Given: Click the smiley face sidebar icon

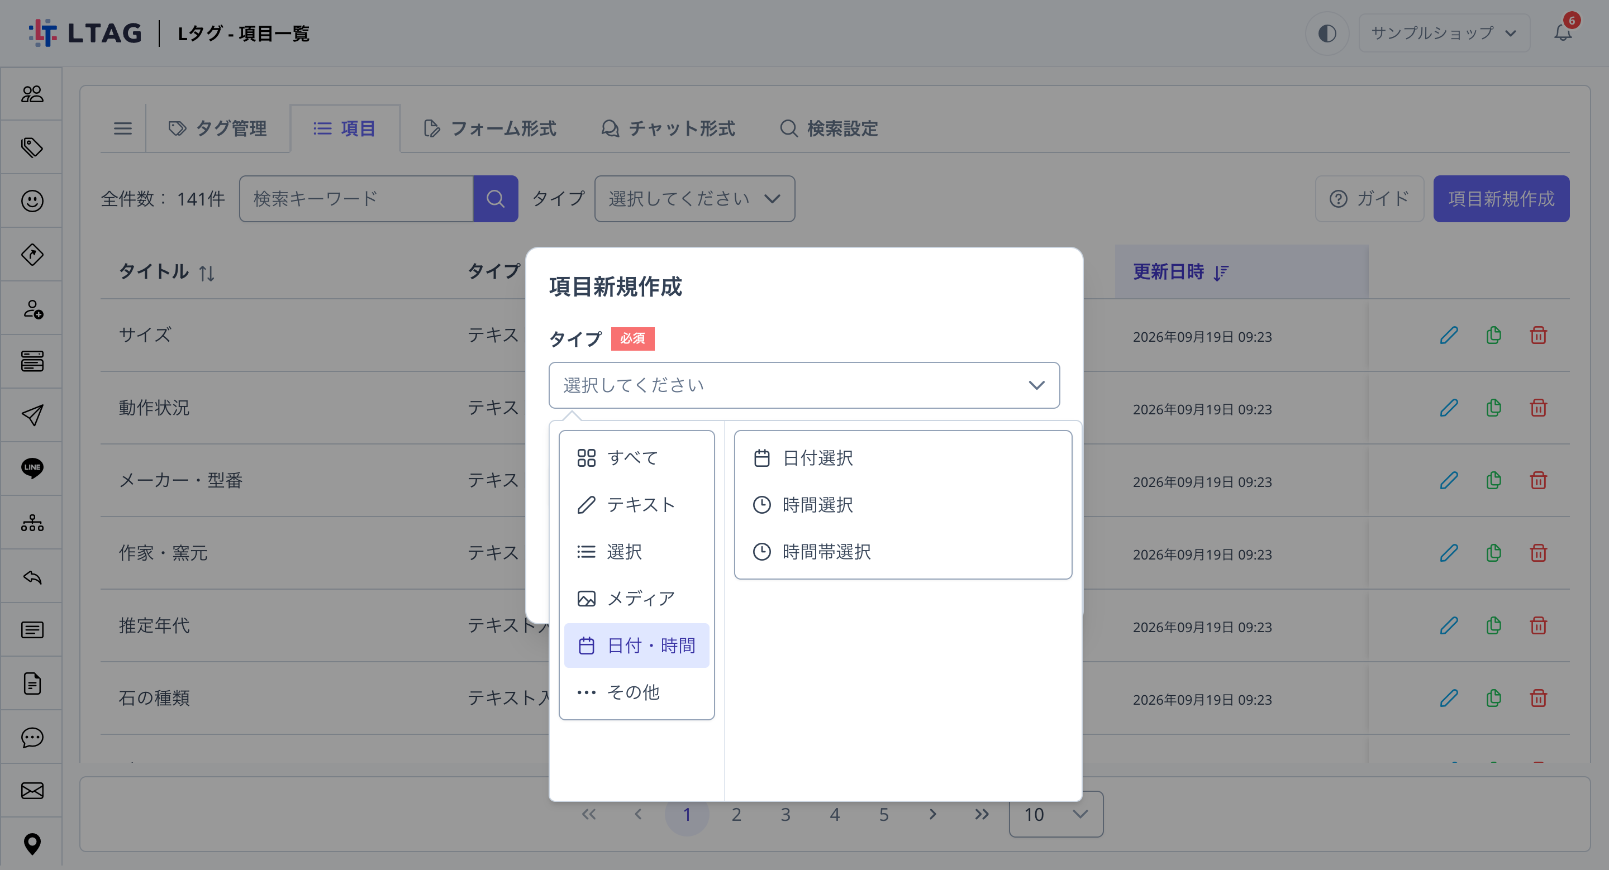Looking at the screenshot, I should 32,201.
